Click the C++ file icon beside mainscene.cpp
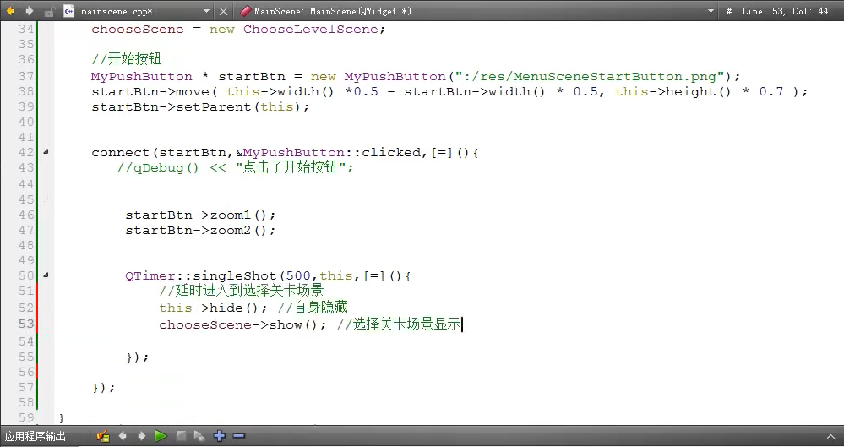This screenshot has width=844, height=447. point(68,11)
